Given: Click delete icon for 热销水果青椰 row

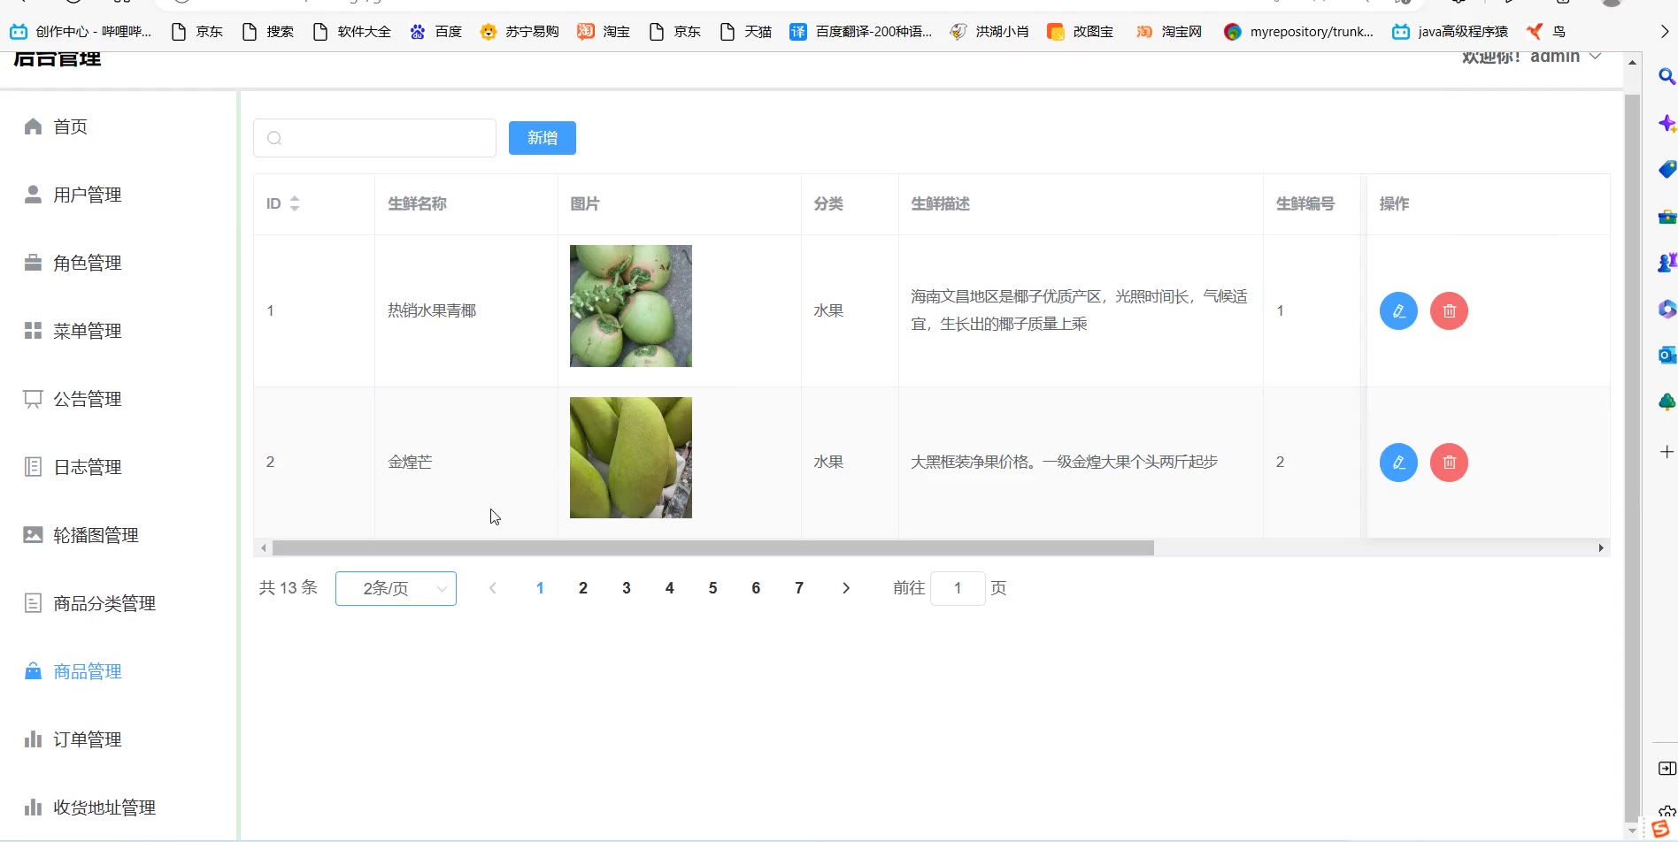Looking at the screenshot, I should click(x=1449, y=310).
